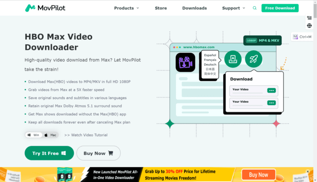
Task: Close the promotional banner with X
Action: (x=308, y=172)
